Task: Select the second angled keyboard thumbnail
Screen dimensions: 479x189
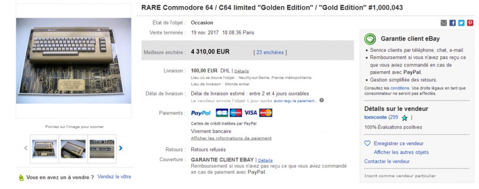Action: point(73,149)
